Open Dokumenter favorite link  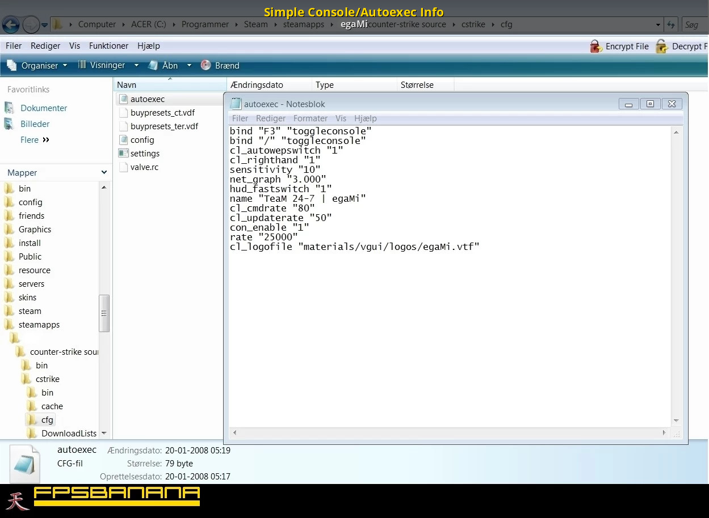coord(44,108)
